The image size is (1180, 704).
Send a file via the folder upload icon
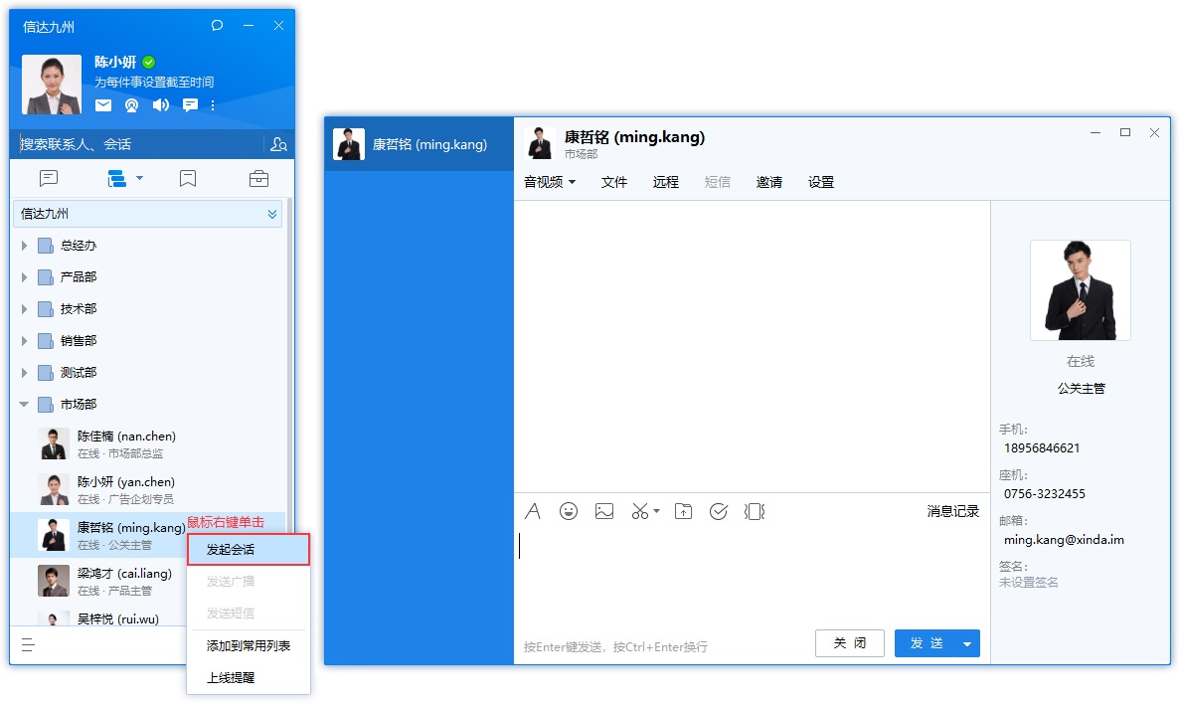click(682, 511)
